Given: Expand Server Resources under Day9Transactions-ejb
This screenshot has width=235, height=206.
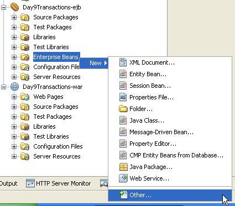Looking at the screenshot, I should pyautogui.click(x=14, y=77).
